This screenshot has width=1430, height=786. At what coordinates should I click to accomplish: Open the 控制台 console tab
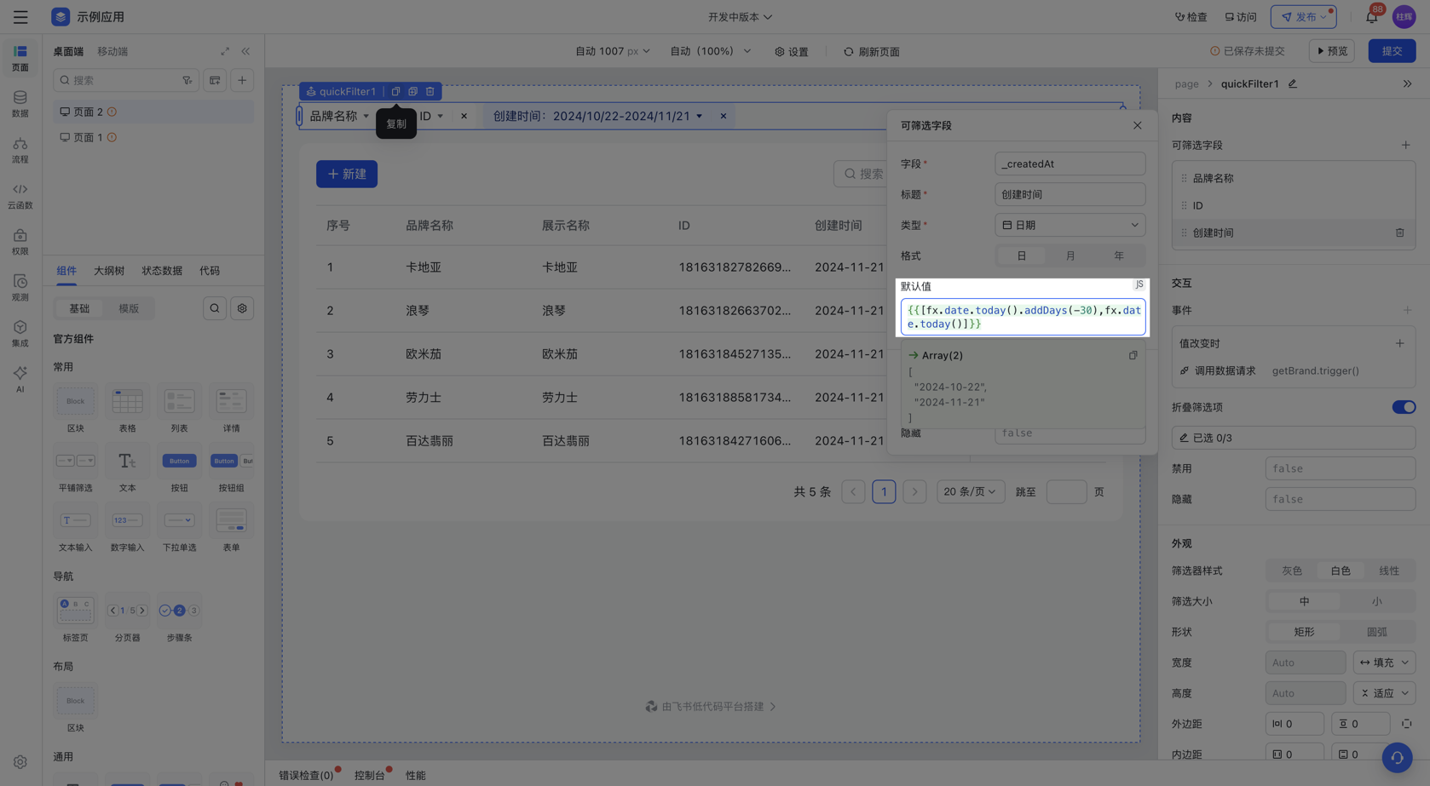(x=370, y=775)
